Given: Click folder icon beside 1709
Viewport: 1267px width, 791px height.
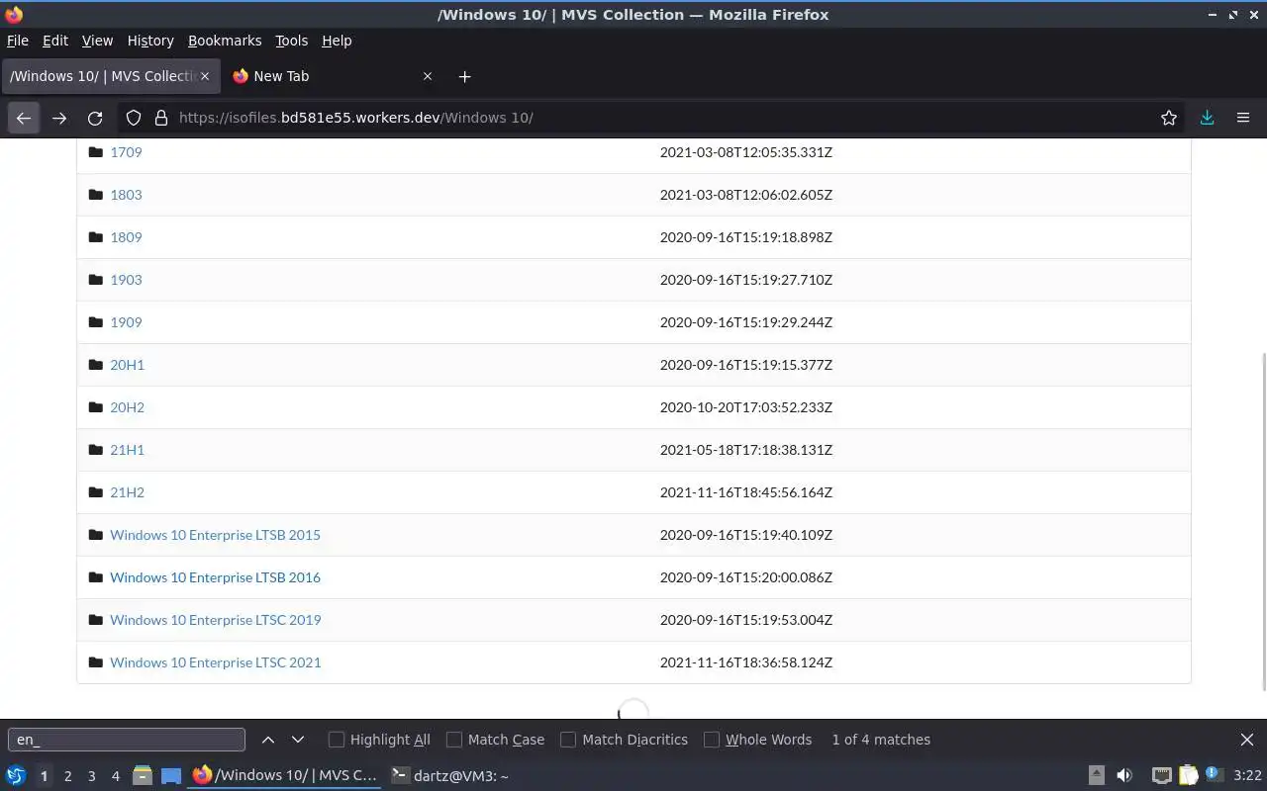Looking at the screenshot, I should pyautogui.click(x=96, y=152).
